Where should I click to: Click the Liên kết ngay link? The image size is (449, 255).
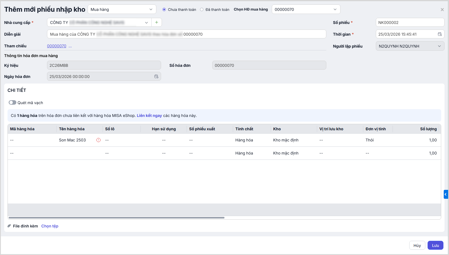[x=149, y=116]
